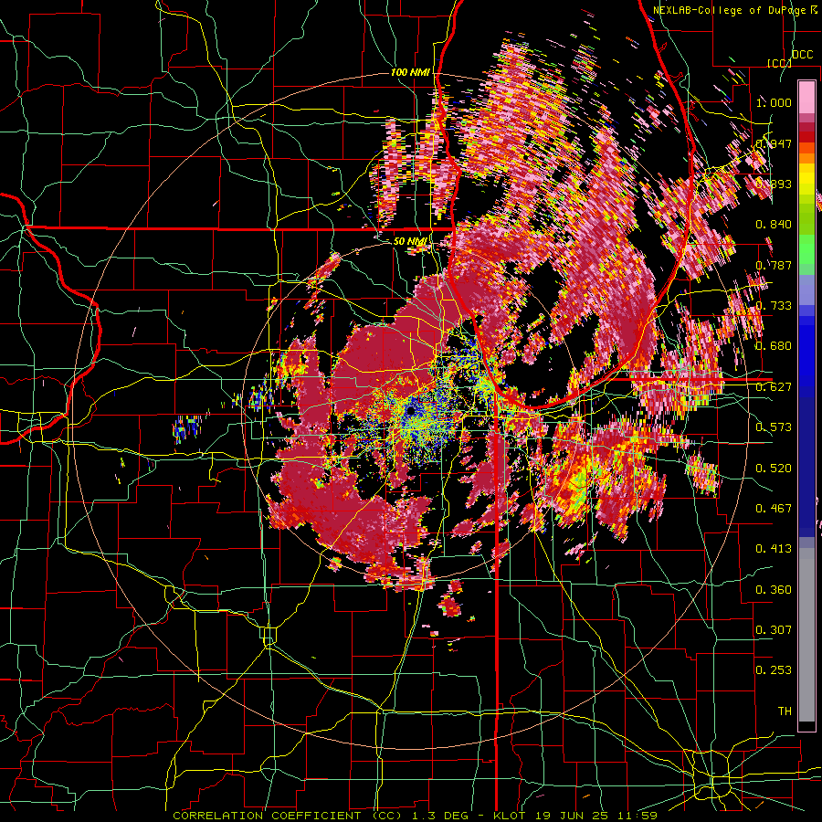Viewport: 822px width, 822px height.
Task: Click the CORRELATION COEFFICIENT (CC) caption text
Action: [x=287, y=816]
